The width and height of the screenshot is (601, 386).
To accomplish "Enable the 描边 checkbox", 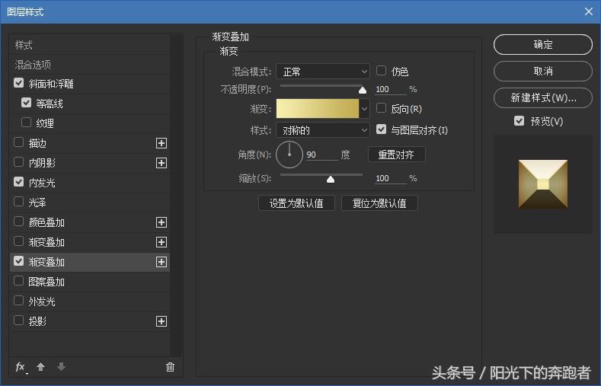I will tap(18, 142).
